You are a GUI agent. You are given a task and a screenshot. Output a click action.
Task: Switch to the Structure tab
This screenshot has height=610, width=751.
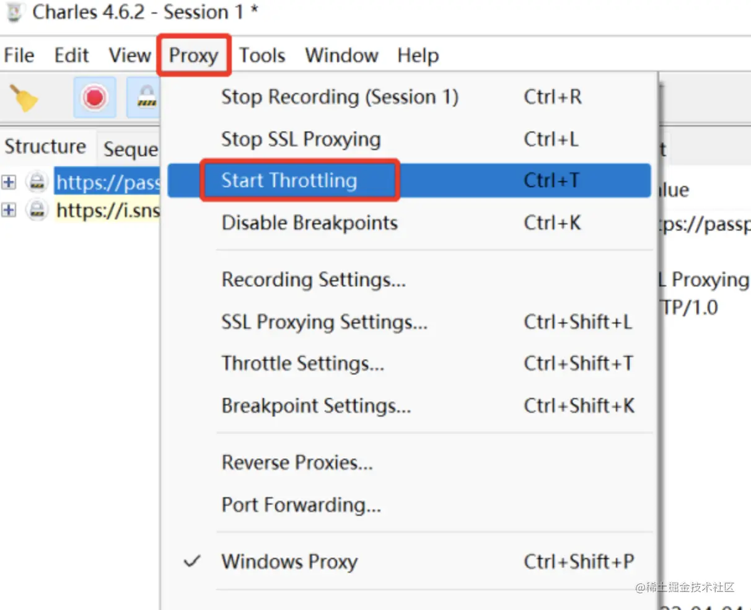[x=45, y=148]
